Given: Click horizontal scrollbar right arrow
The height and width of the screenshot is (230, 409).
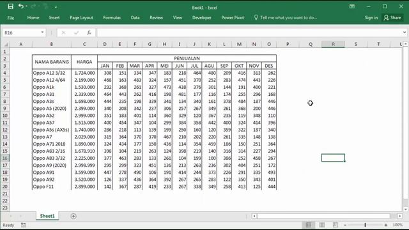Looking at the screenshot, I should click(x=399, y=216).
